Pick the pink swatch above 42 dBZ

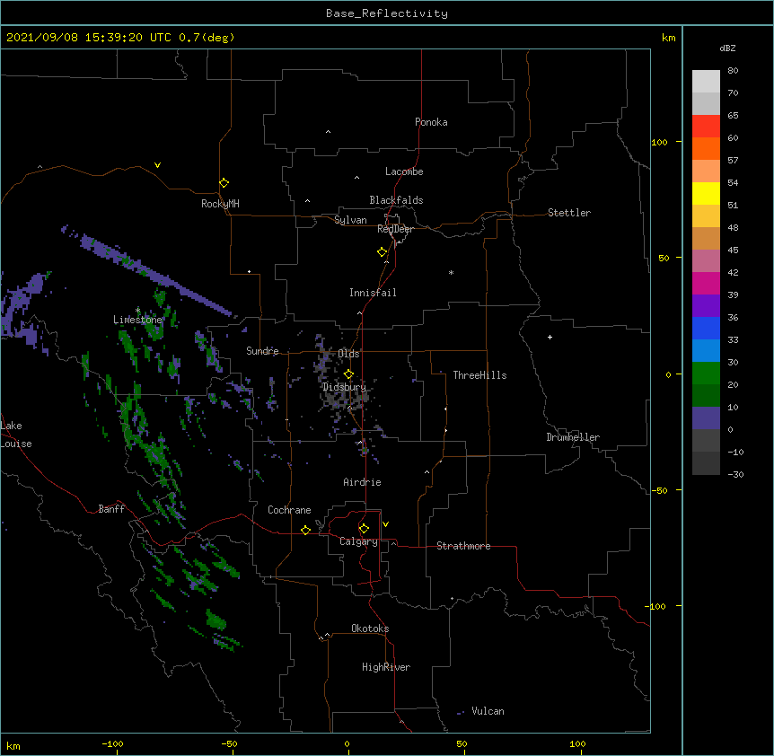click(706, 260)
